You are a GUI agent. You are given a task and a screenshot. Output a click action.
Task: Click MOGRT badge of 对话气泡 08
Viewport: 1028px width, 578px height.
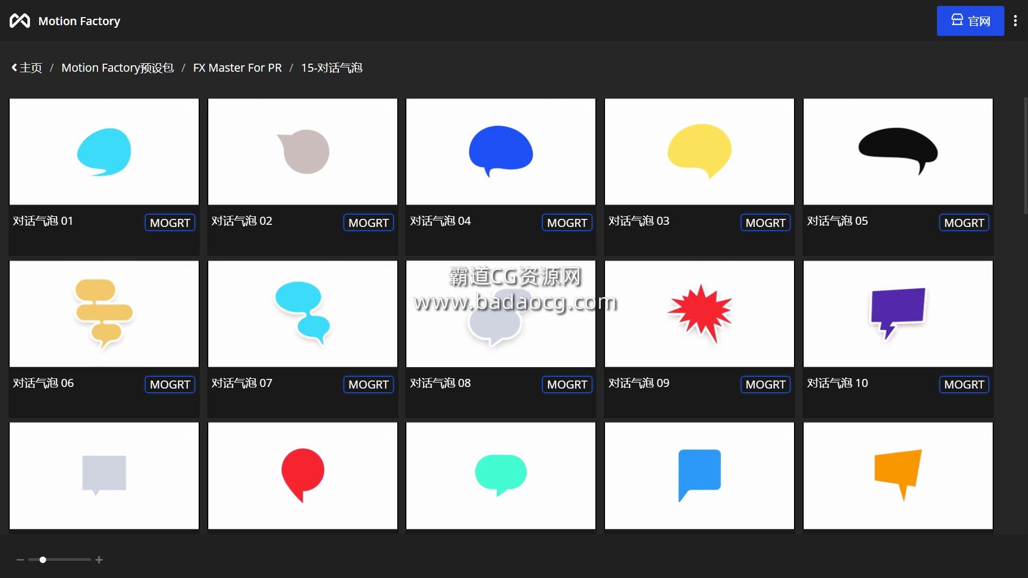pos(567,384)
